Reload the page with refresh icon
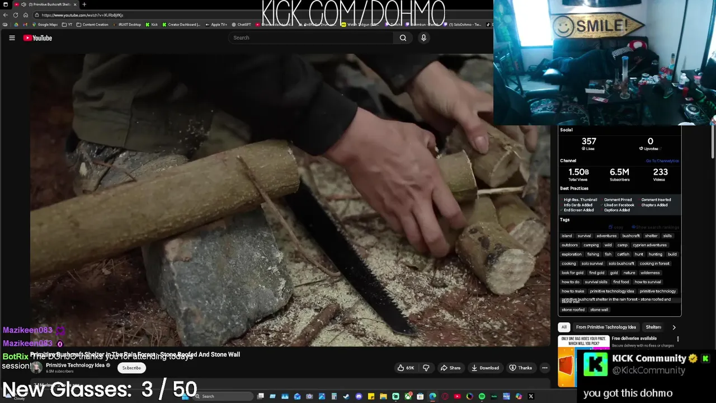Viewport: 716px width, 403px height. tap(16, 15)
